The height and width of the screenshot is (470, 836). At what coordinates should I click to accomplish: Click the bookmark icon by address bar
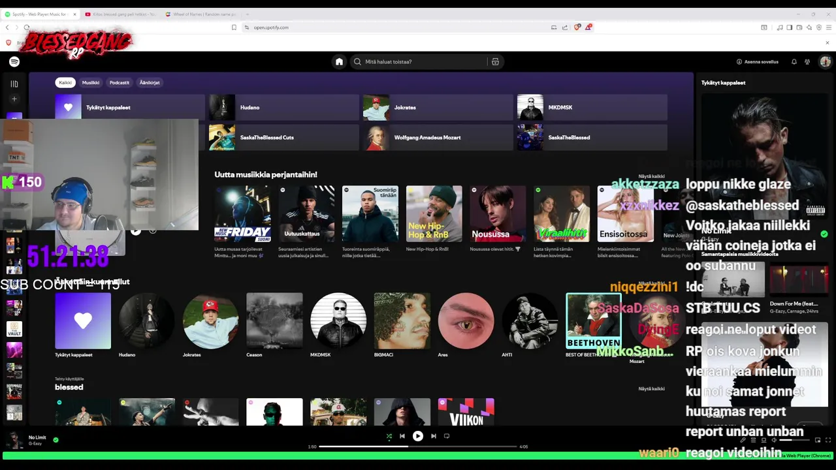coord(234,27)
